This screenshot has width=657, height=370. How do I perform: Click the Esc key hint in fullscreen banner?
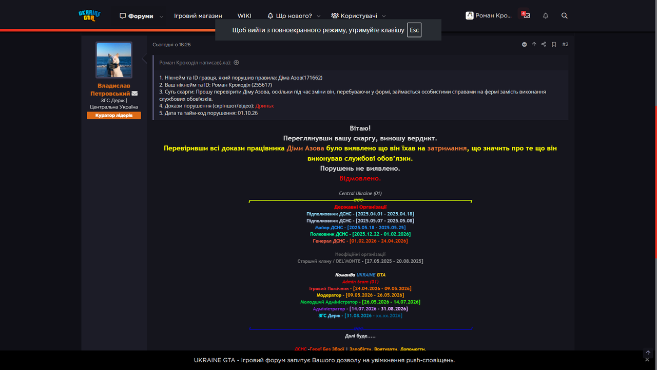(414, 30)
